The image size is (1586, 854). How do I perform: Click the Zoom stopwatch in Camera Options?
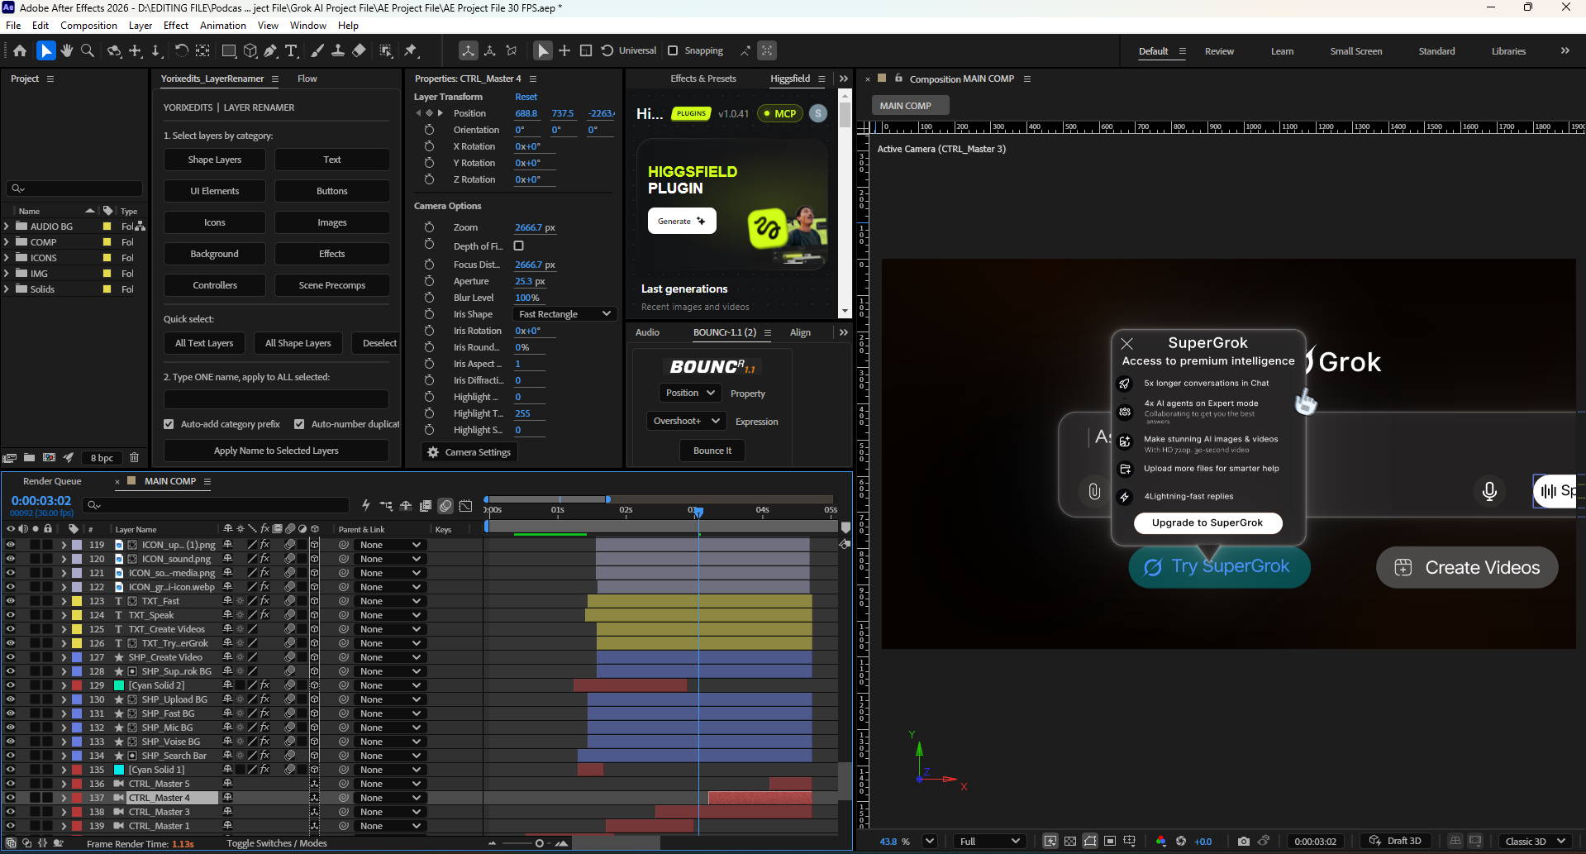coord(429,227)
